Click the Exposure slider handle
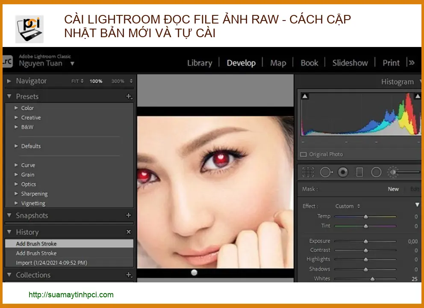424x308 pixels. point(366,241)
